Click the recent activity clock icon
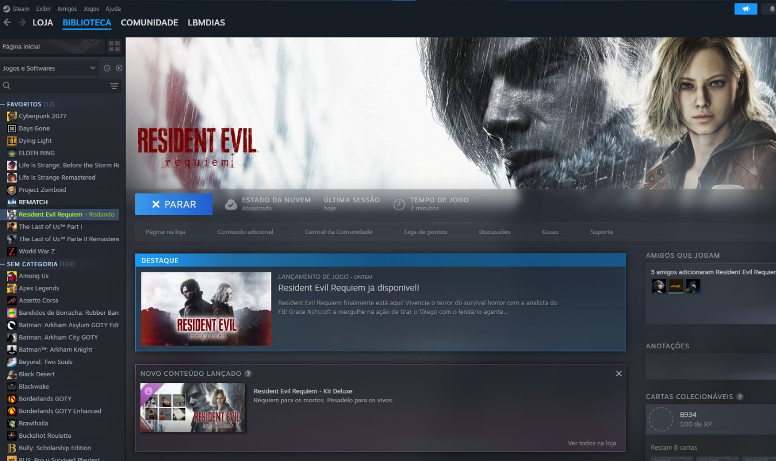The height and width of the screenshot is (461, 776). pos(107,68)
